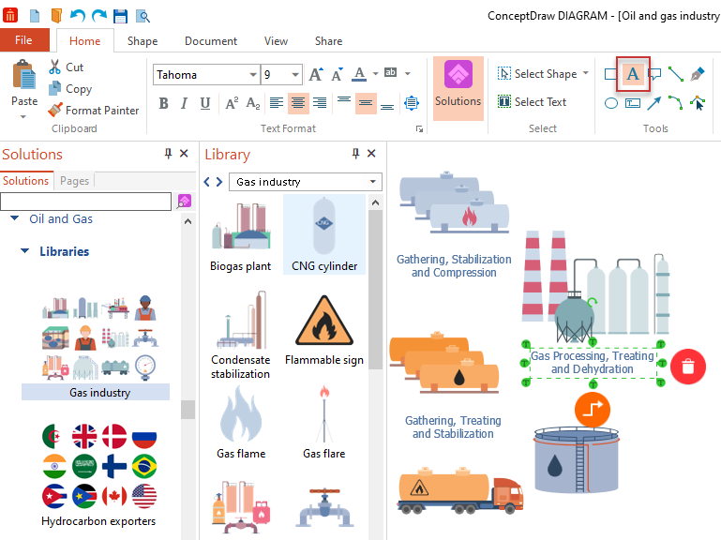Click the orange connector arrow icon

(592, 409)
